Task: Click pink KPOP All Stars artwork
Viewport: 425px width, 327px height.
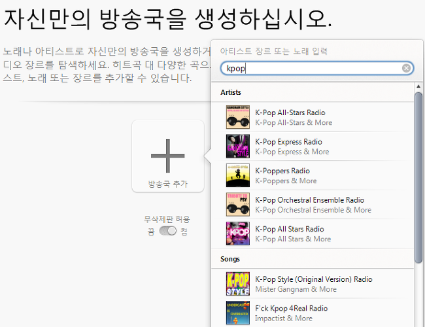Action: (x=238, y=233)
